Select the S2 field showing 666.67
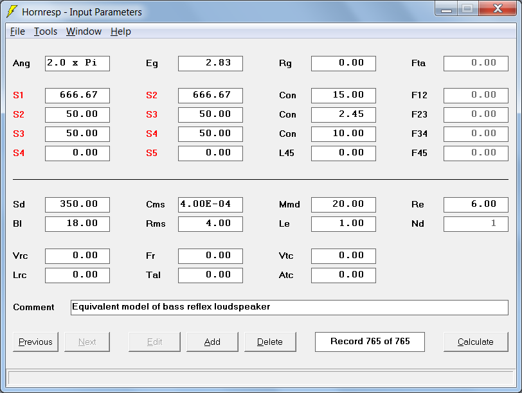 click(210, 96)
